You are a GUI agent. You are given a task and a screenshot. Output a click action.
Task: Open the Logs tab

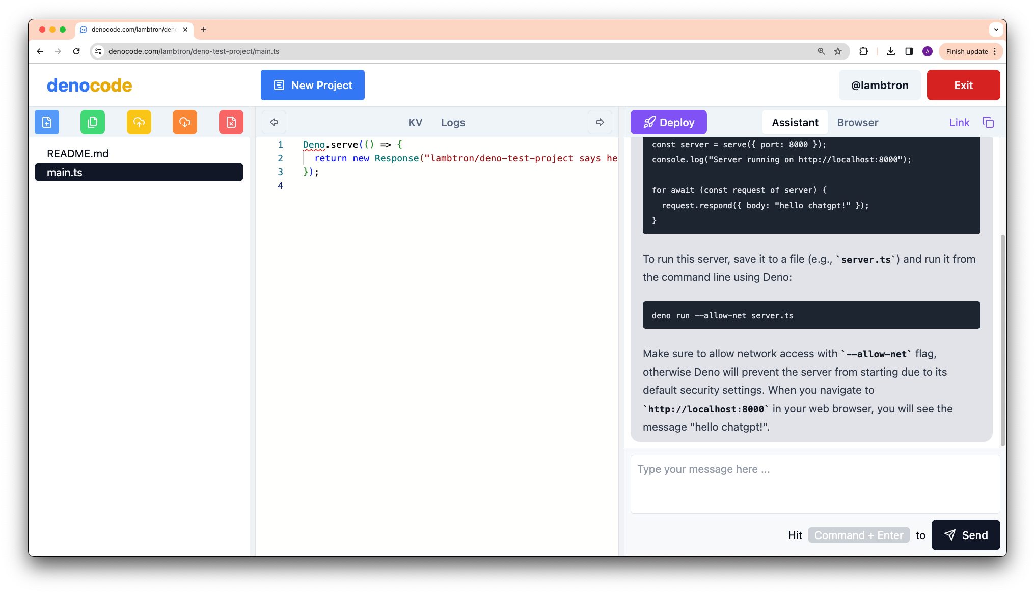[453, 123]
